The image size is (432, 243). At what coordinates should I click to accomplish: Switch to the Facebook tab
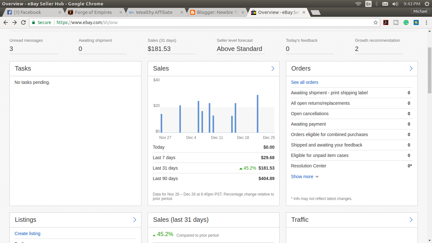[x=34, y=12]
